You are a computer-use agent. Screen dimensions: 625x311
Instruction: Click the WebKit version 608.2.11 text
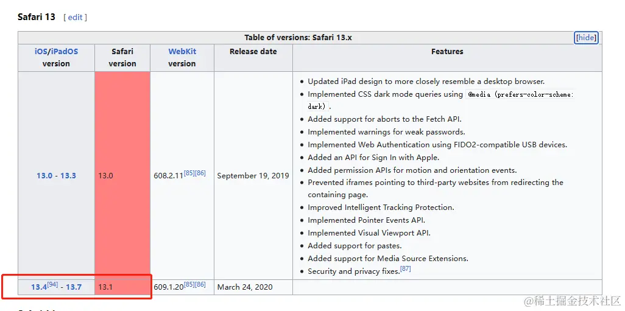click(x=169, y=176)
